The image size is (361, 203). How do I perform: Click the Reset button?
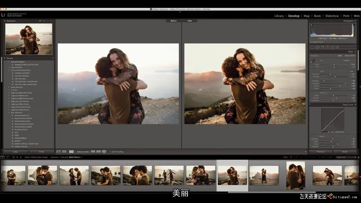(x=345, y=152)
